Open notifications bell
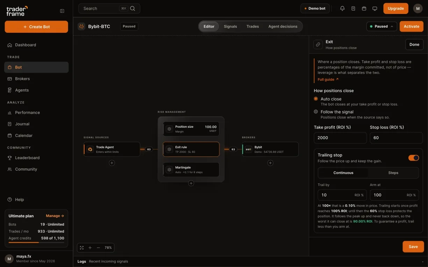428x267 pixels. click(342, 8)
